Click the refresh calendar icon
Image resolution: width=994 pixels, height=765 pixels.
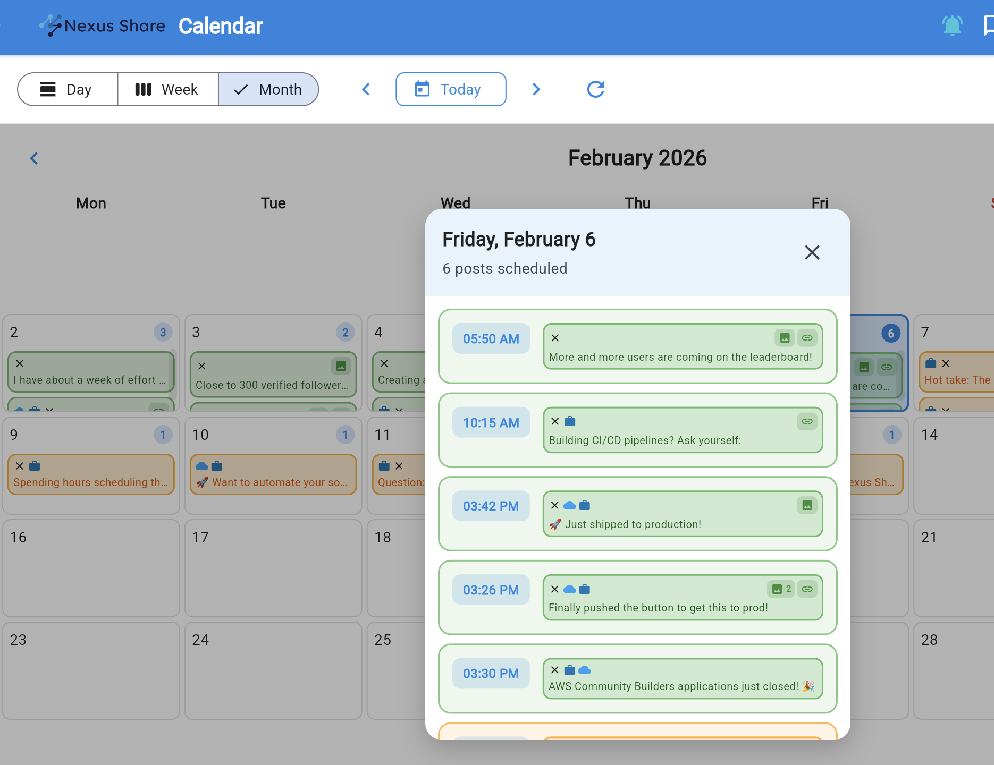point(595,89)
